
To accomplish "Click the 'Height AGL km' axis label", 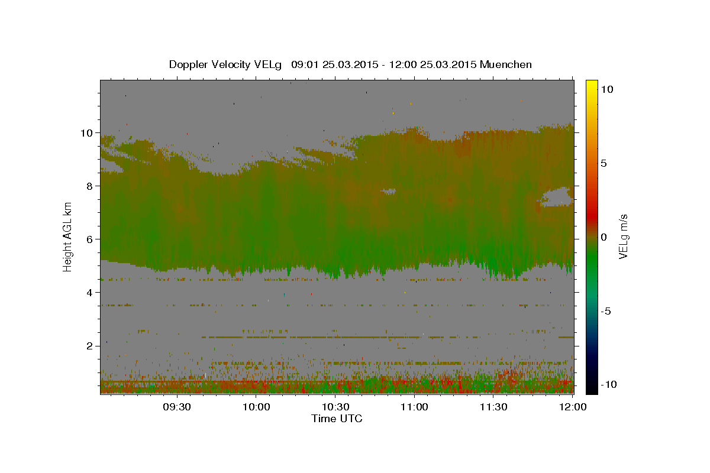I will (x=68, y=236).
